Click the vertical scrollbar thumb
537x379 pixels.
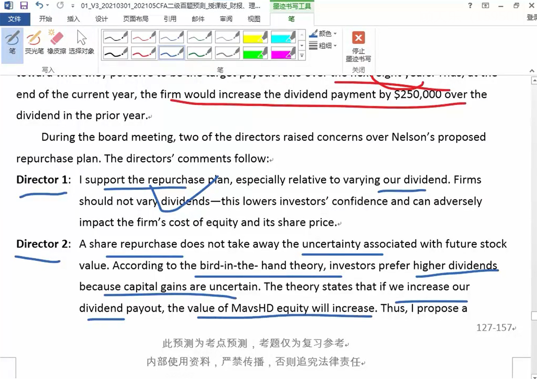pos(534,316)
